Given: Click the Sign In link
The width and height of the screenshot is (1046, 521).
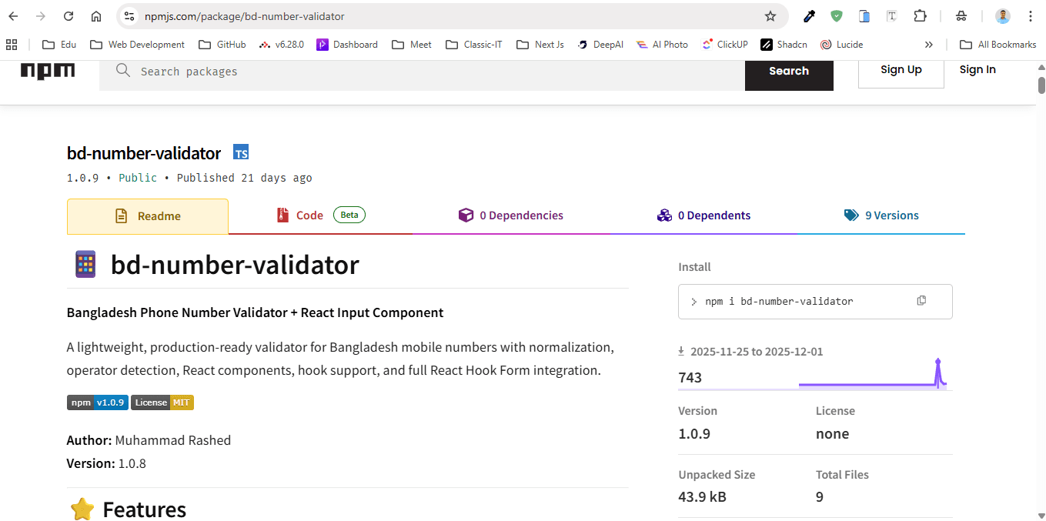Looking at the screenshot, I should click(977, 70).
